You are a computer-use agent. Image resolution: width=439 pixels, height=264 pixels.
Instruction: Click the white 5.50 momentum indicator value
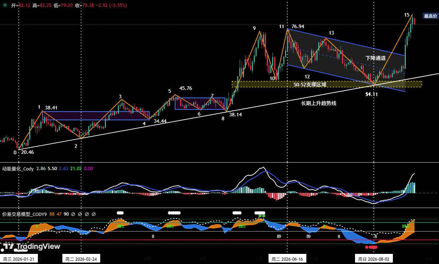click(52, 169)
